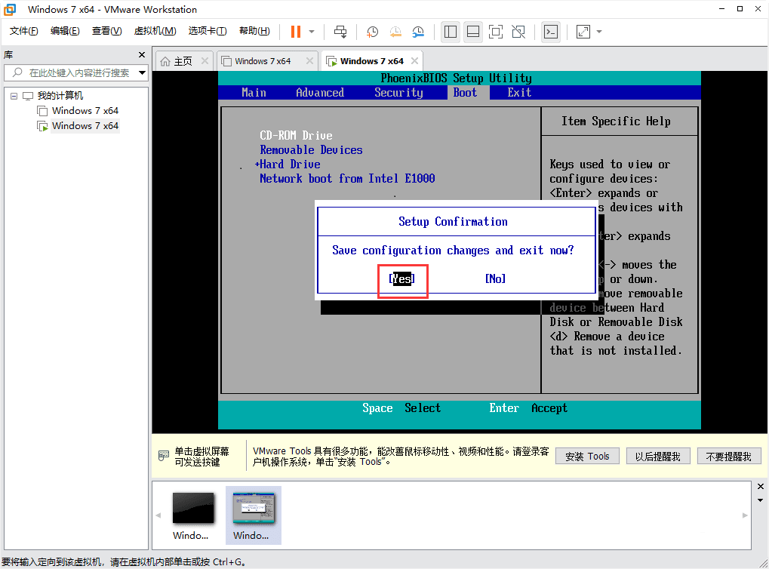This screenshot has width=769, height=569.
Task: Open the 选项卡(T) menu
Action: [x=208, y=31]
